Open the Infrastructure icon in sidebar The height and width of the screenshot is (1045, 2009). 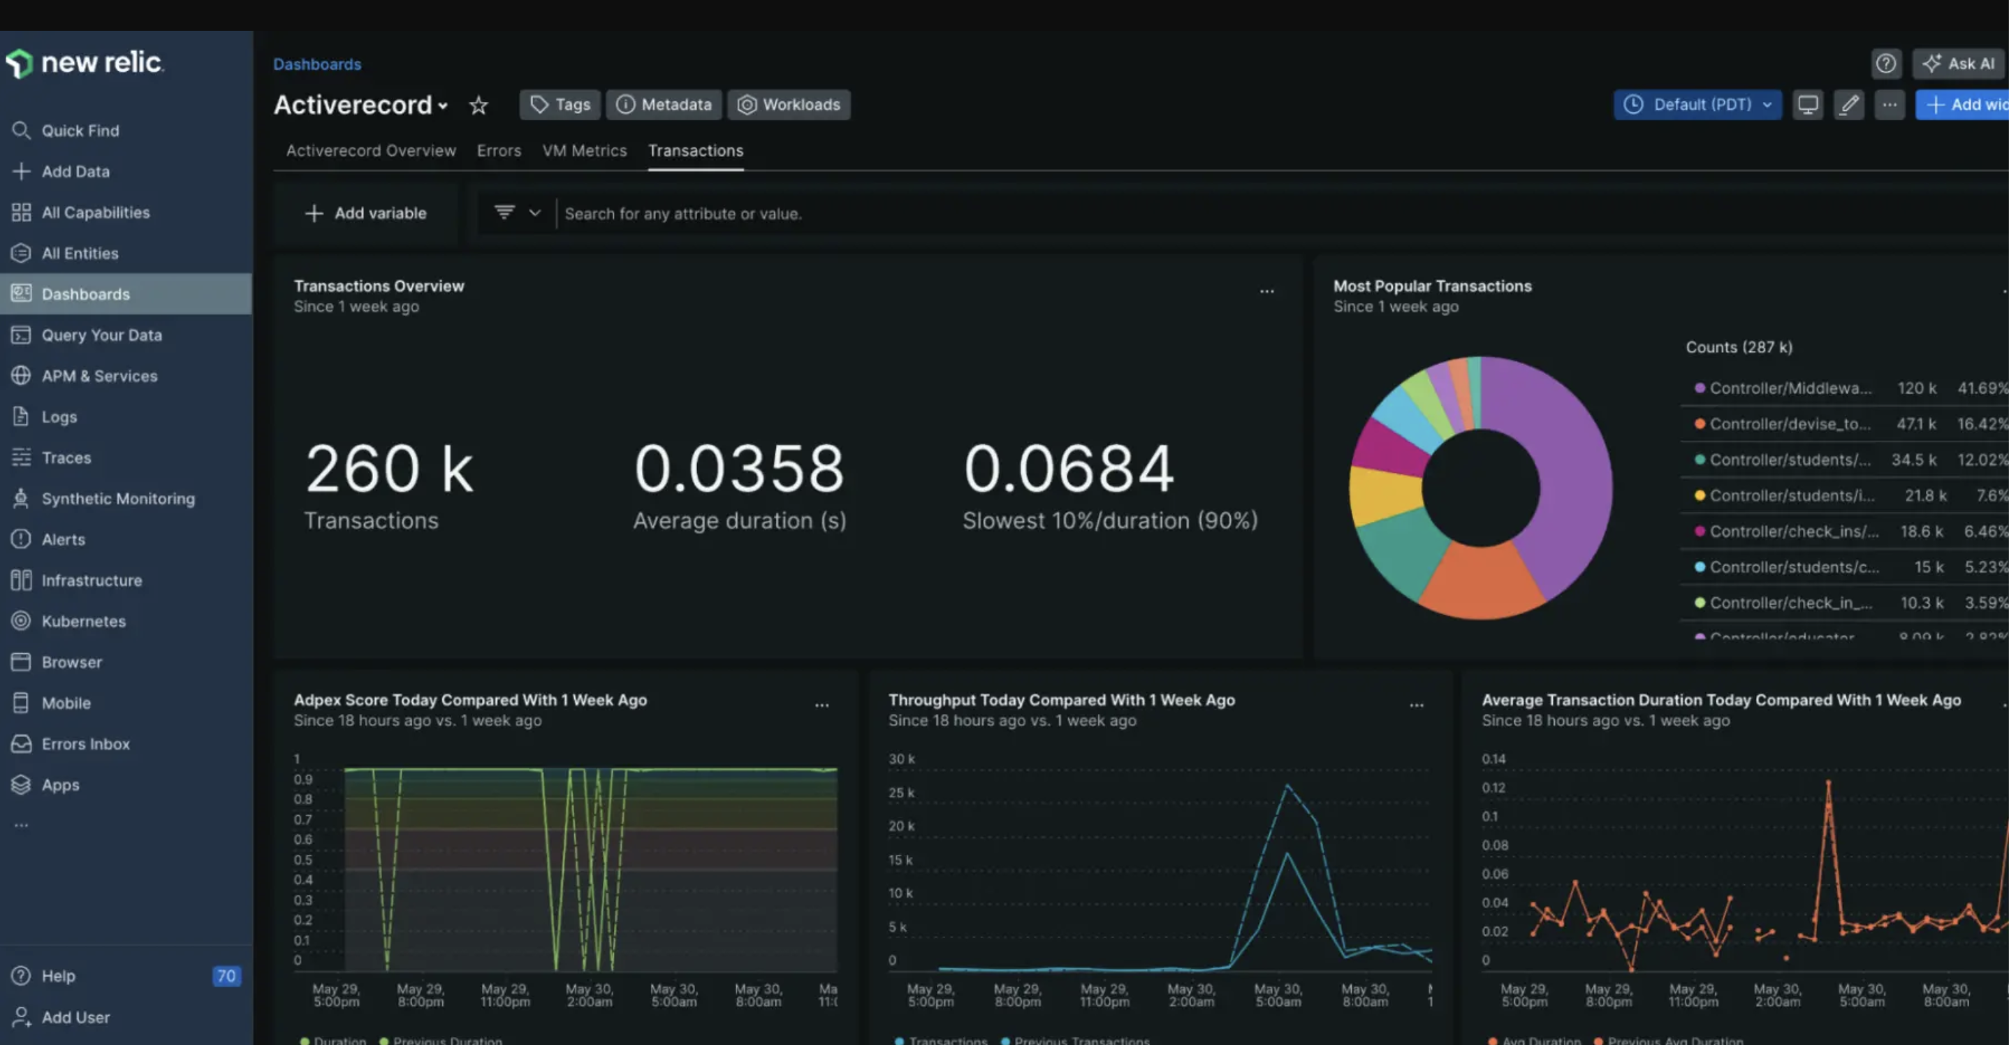(21, 579)
